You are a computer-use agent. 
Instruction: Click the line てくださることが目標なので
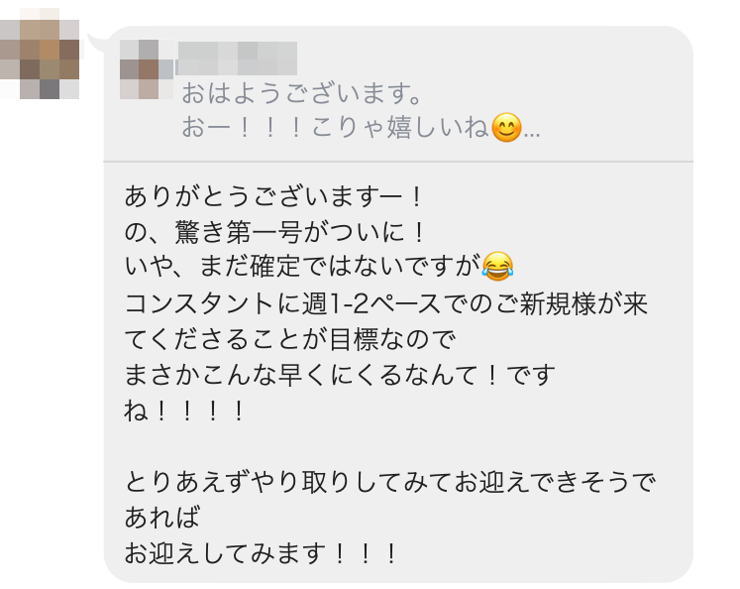[288, 338]
